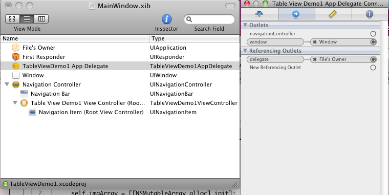The width and height of the screenshot is (389, 195).
Task: Click the window outlet connected circle
Action: 373,42
